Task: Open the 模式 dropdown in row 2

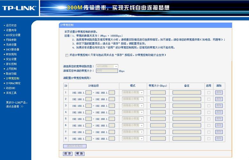Action: click(x=133, y=99)
